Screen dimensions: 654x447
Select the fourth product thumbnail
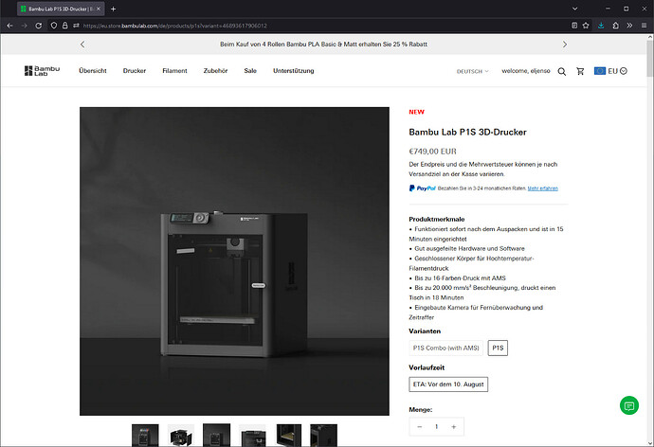pyautogui.click(x=252, y=436)
